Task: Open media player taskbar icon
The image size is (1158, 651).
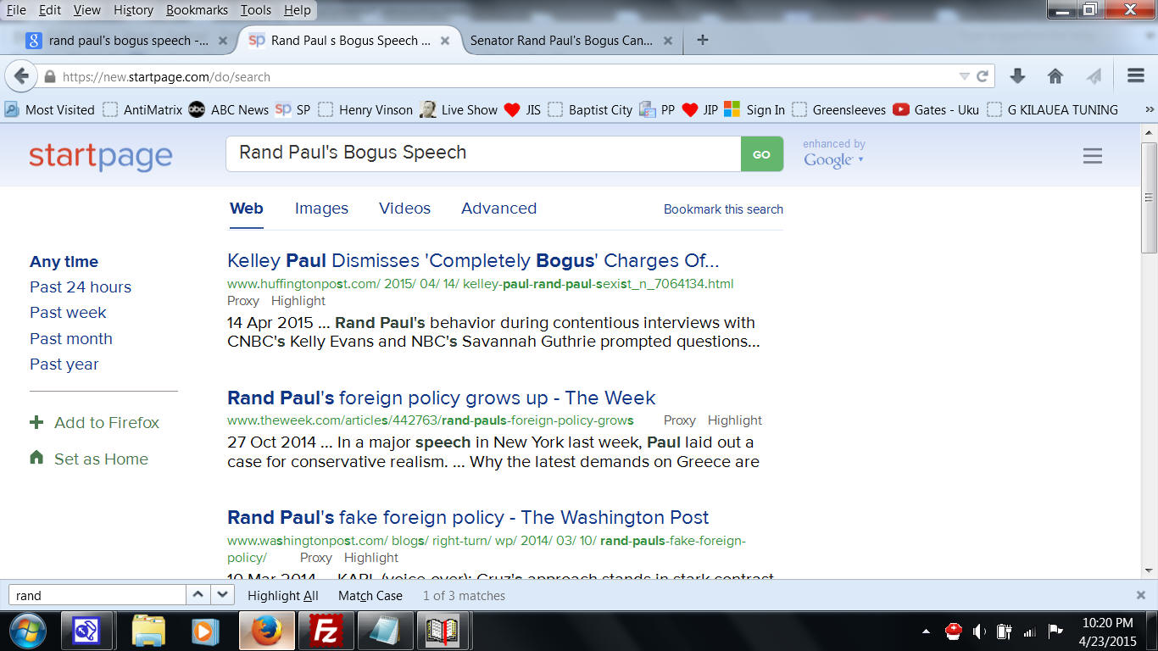Action: pos(204,632)
